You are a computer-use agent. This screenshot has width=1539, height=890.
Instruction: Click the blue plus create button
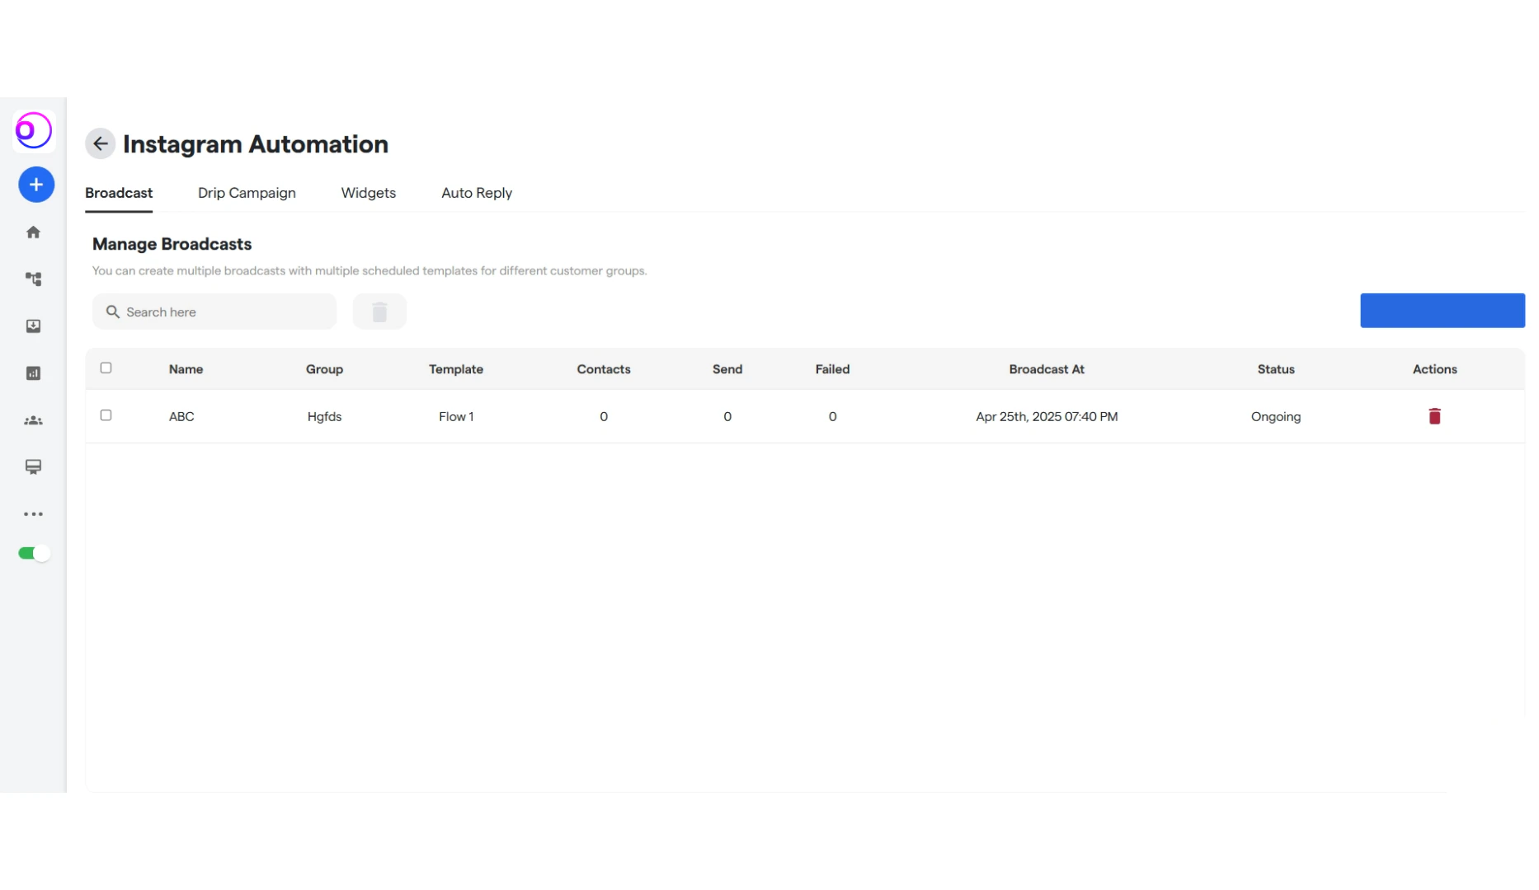[36, 185]
